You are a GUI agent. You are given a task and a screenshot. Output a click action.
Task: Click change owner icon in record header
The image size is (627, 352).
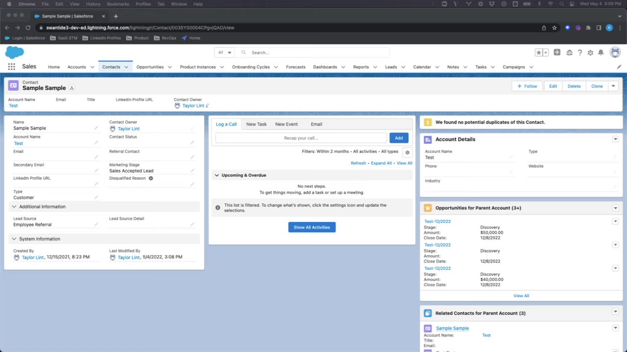[x=207, y=106]
